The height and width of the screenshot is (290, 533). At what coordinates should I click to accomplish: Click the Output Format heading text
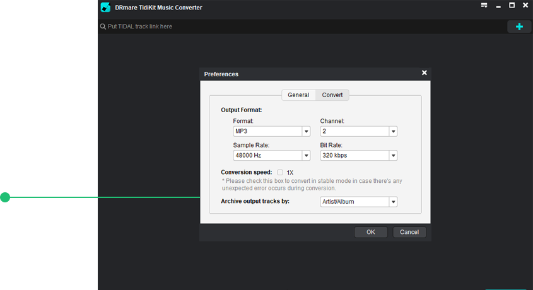coord(242,110)
